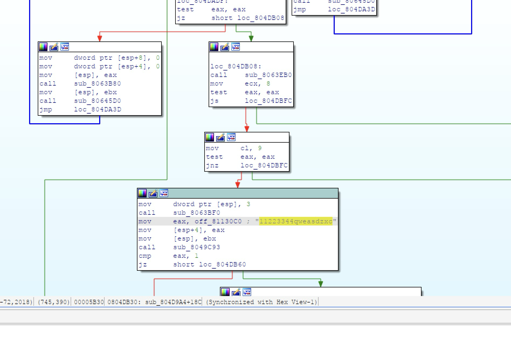This screenshot has height=359, width=511.
Task: Select line 'cmp eax, 1'
Action: 168,256
